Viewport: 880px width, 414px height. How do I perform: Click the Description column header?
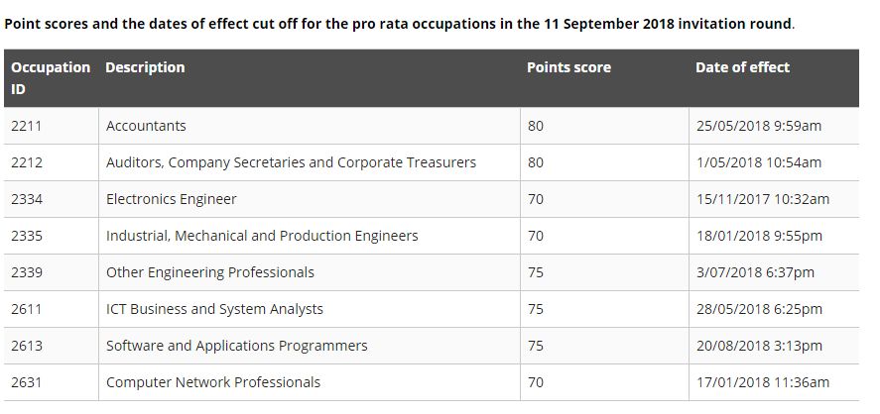(x=310, y=78)
